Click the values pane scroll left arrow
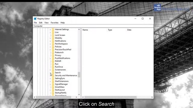This screenshot has height=108, width=193. click(x=83, y=97)
